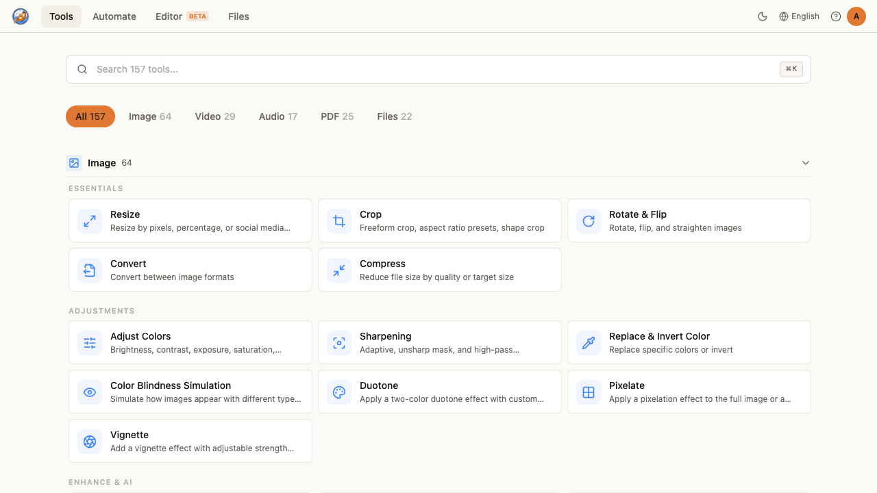
Task: Click the 'Image' section header label
Action: tap(101, 163)
